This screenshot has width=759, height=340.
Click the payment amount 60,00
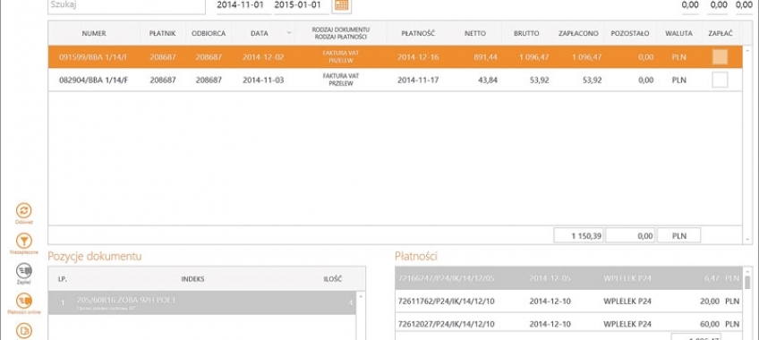(x=709, y=324)
